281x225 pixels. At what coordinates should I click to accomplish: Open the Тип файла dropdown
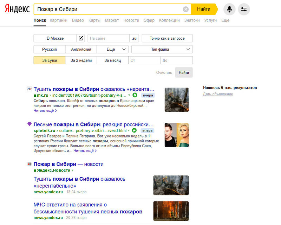click(x=162, y=49)
